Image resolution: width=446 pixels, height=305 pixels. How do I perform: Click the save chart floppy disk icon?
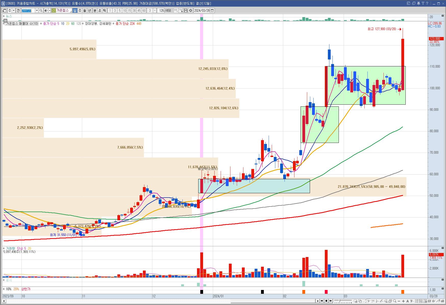click(186, 10)
